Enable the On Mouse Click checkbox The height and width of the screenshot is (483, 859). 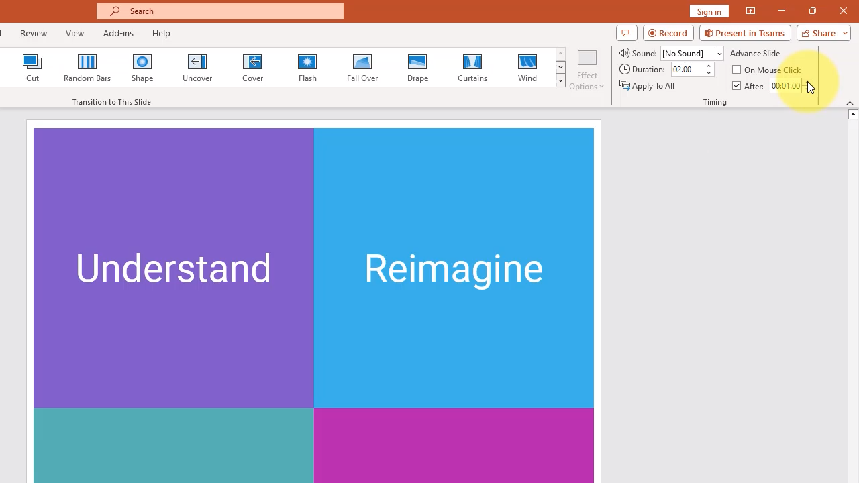(737, 70)
